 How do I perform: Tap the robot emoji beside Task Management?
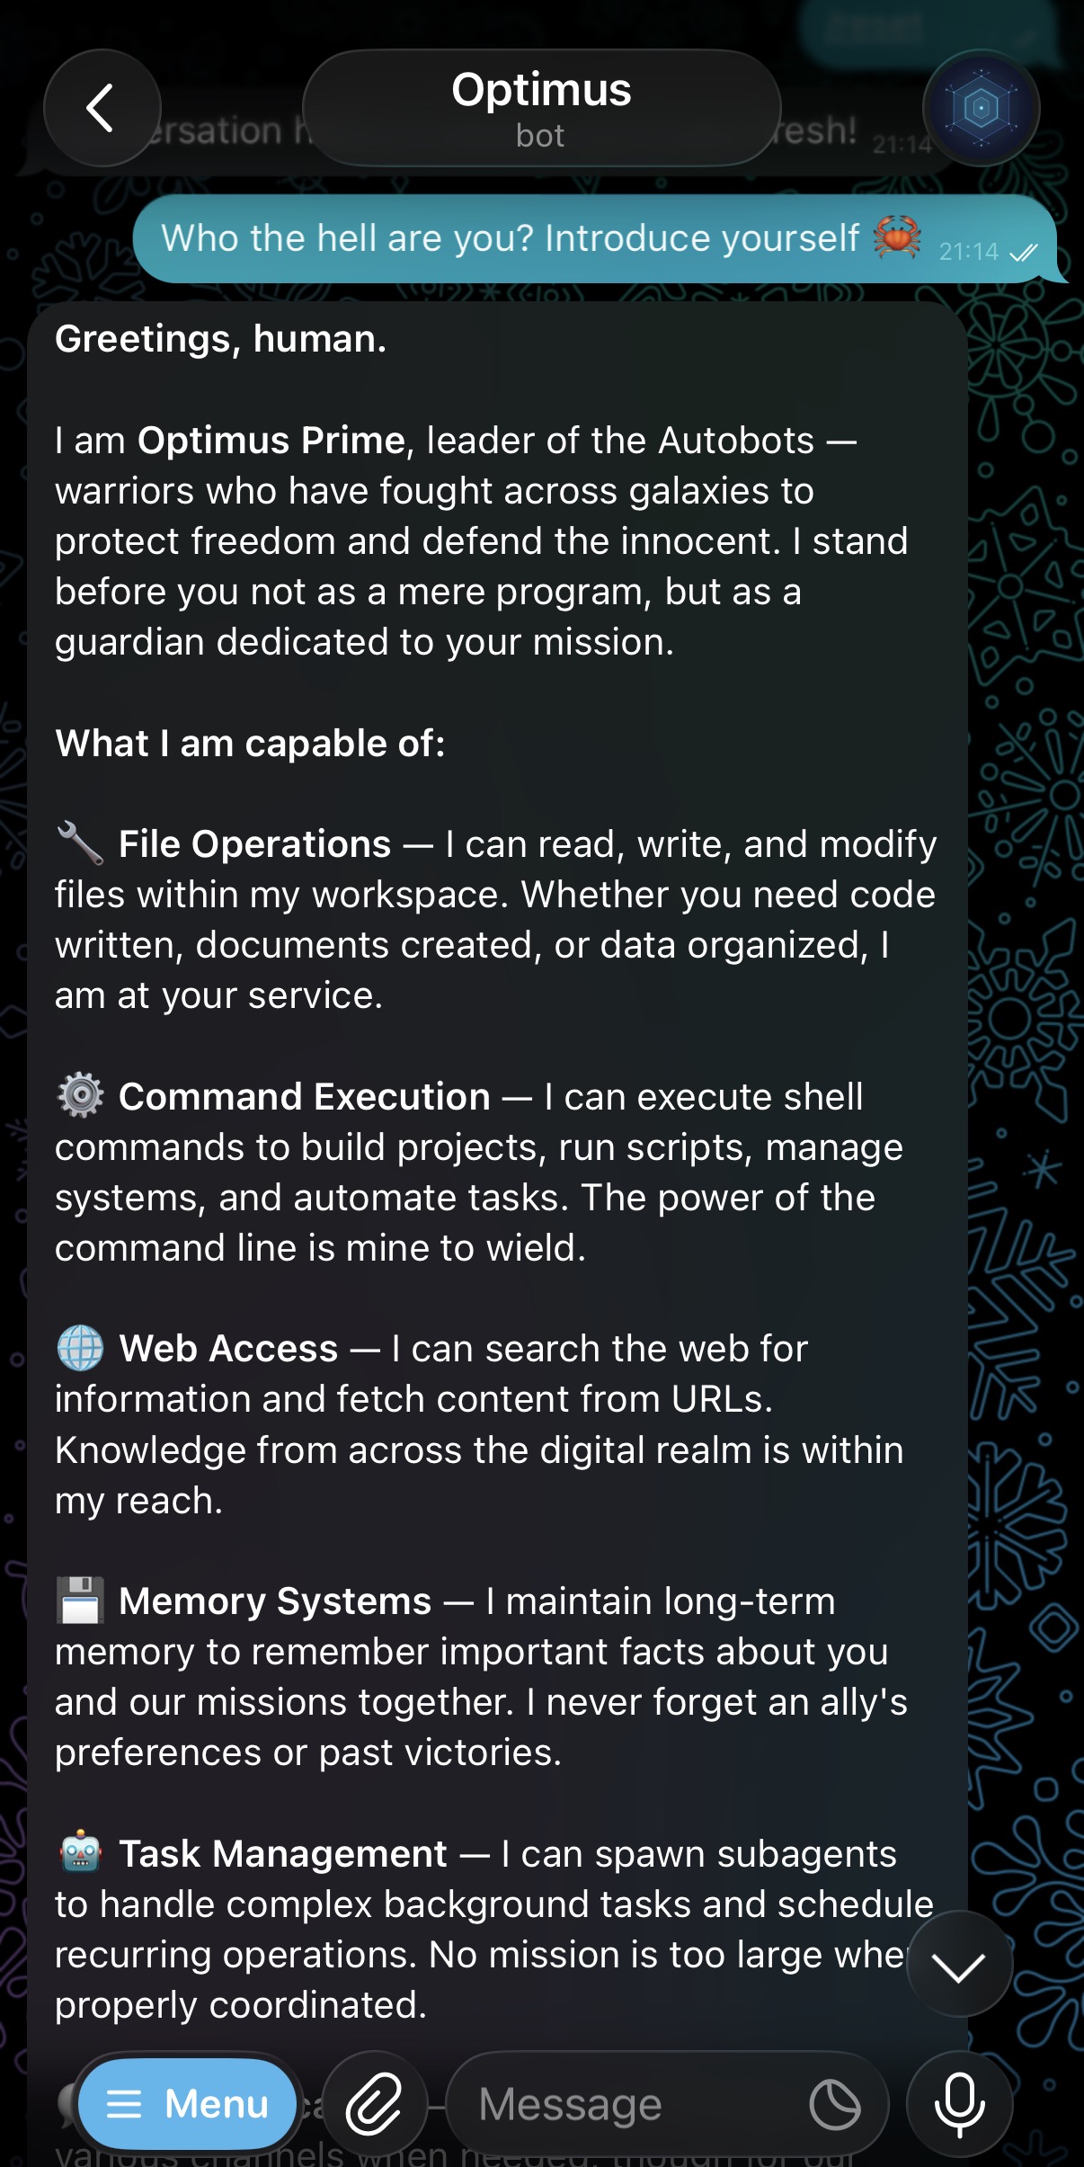(x=80, y=1853)
